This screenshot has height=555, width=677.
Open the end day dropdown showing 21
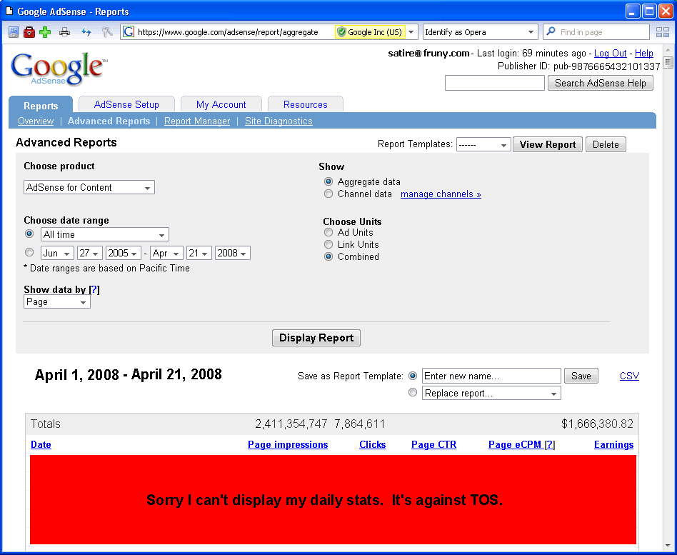coord(199,253)
